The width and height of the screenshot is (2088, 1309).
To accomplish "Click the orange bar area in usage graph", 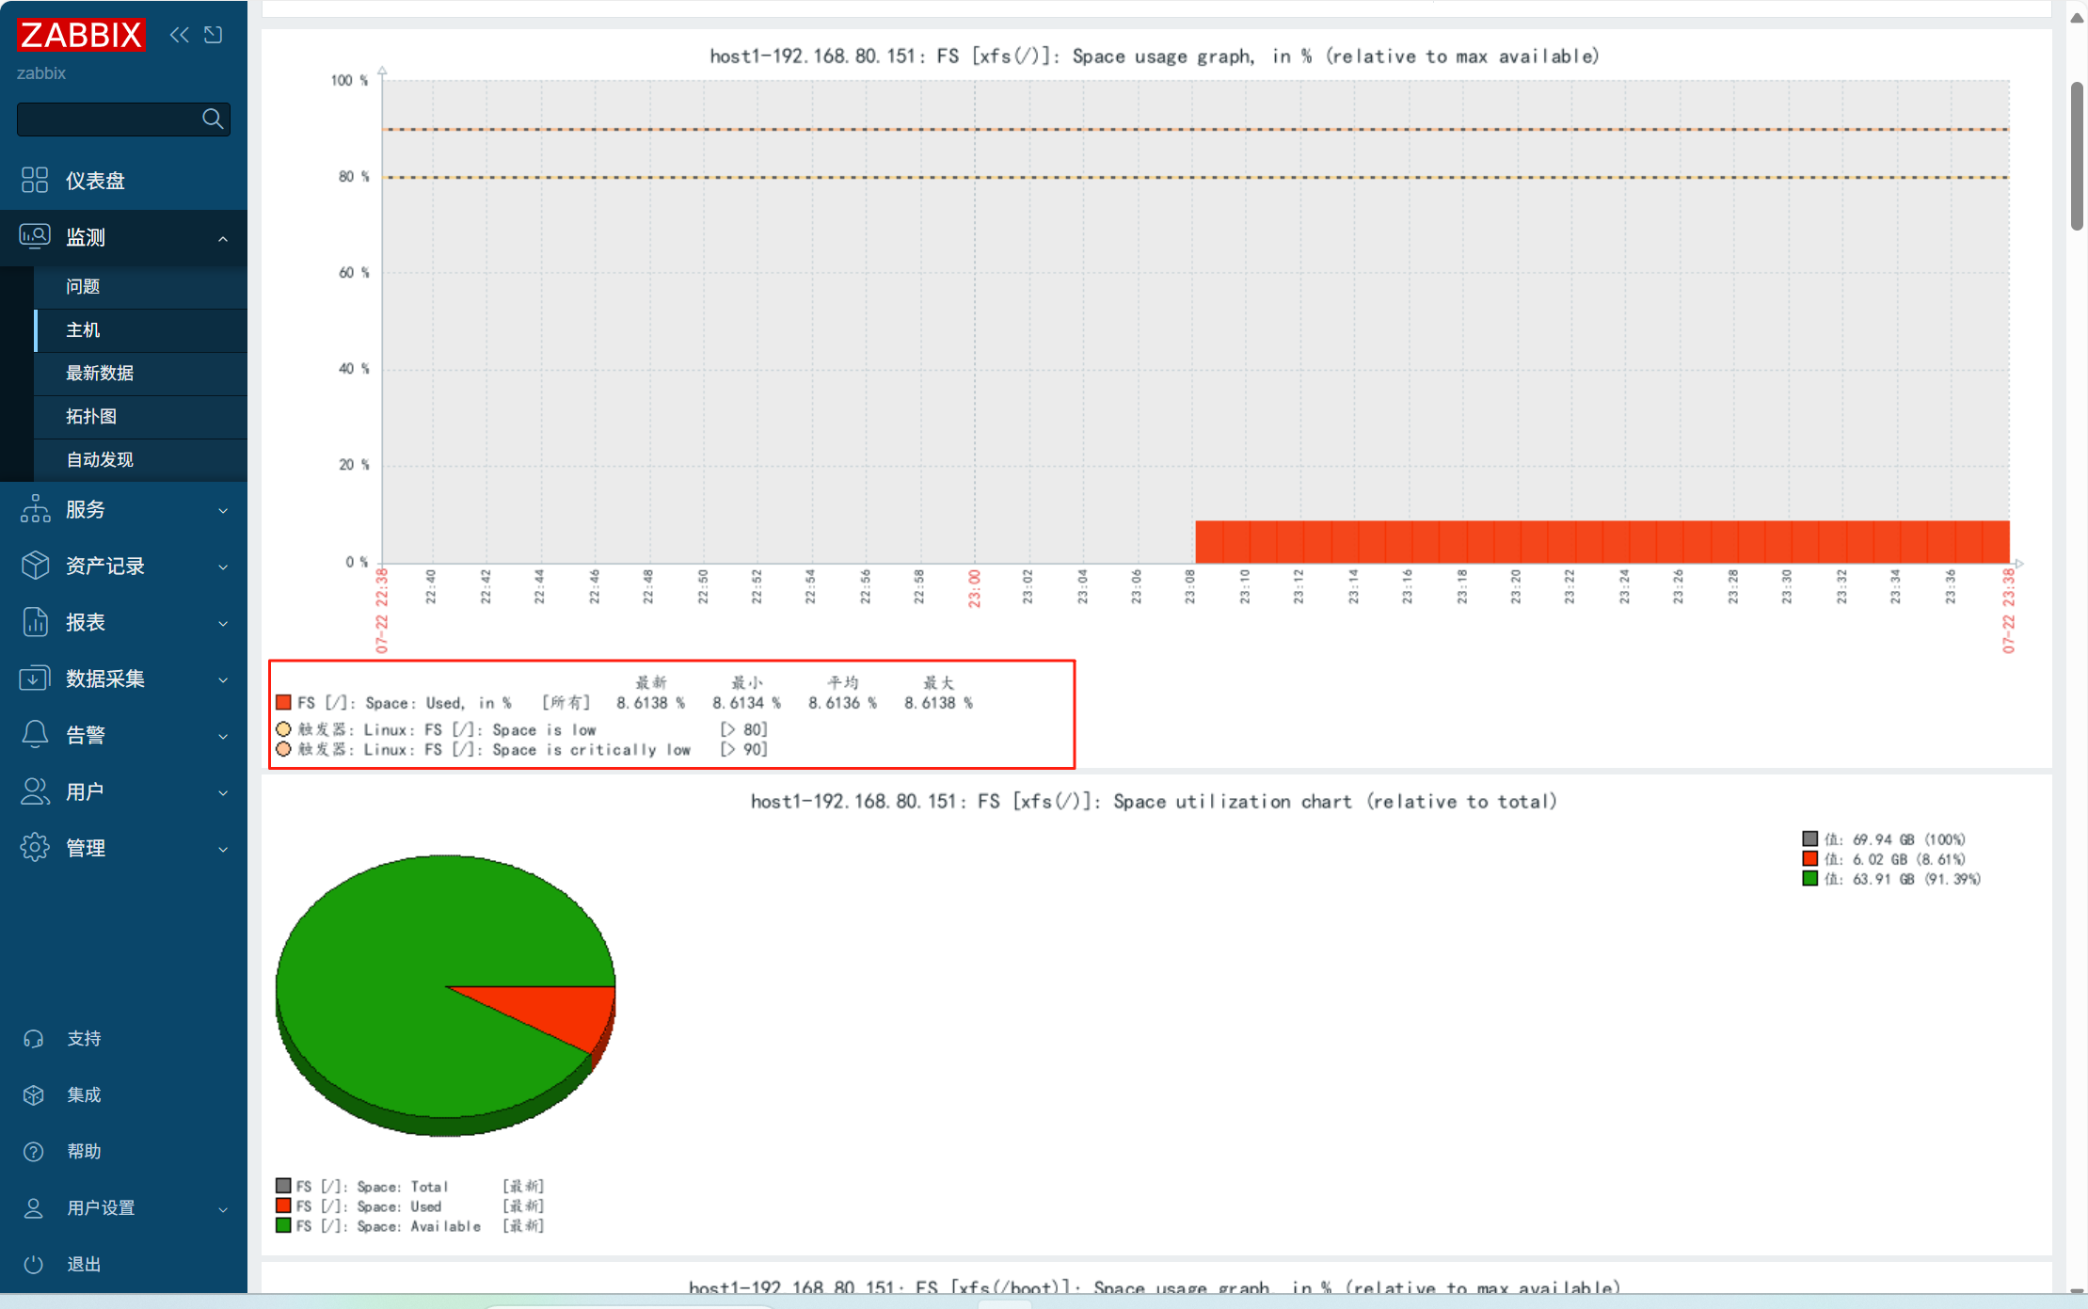I will (1602, 542).
